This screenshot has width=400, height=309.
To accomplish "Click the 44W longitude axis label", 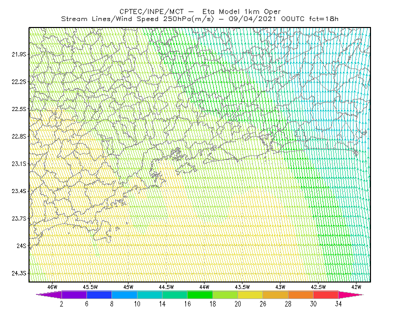I will [204, 287].
